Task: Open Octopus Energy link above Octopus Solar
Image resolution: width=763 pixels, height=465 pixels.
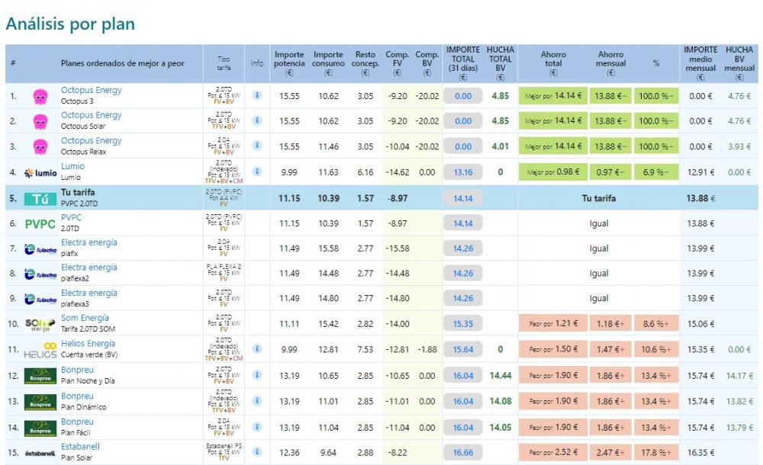Action: (91, 115)
